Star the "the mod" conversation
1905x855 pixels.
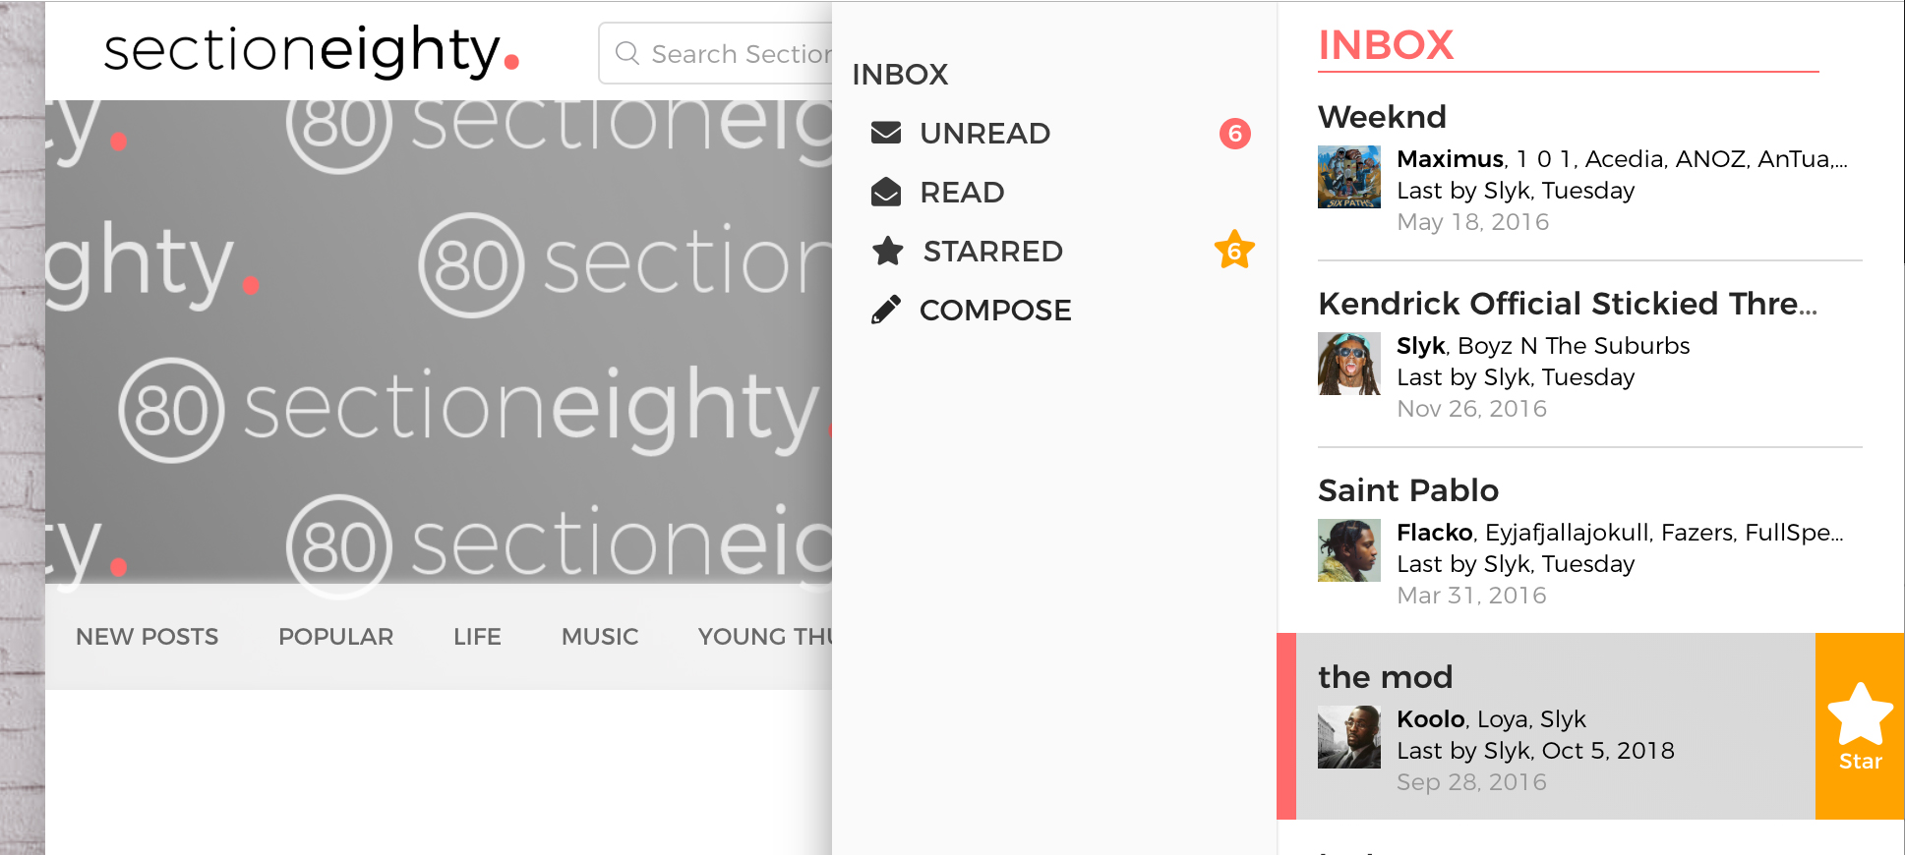(1860, 726)
